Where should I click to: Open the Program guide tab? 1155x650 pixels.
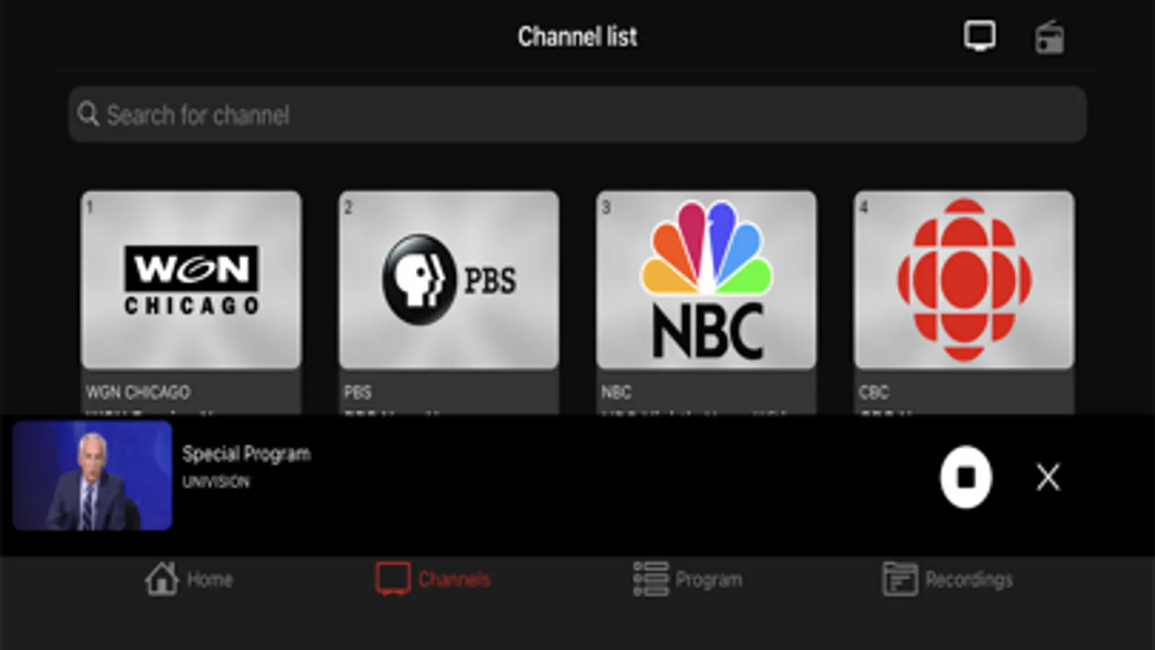pyautogui.click(x=688, y=579)
